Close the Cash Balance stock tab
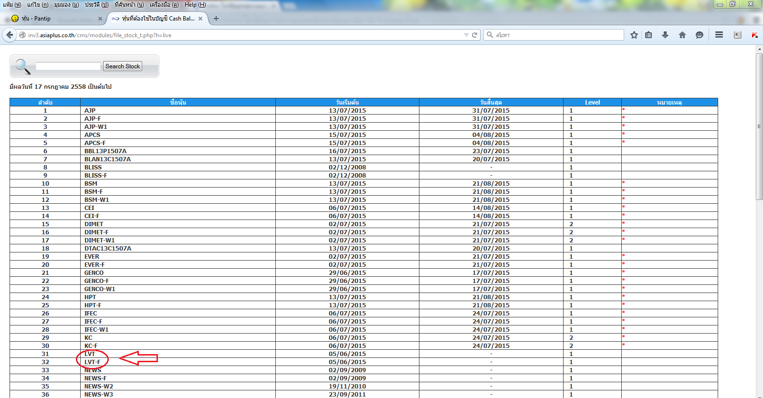This screenshot has height=398, width=763. [x=200, y=19]
